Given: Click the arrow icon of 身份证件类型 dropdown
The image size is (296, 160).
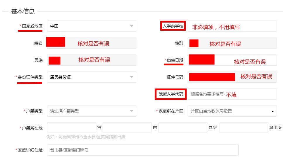Looking at the screenshot, I should point(132,77).
